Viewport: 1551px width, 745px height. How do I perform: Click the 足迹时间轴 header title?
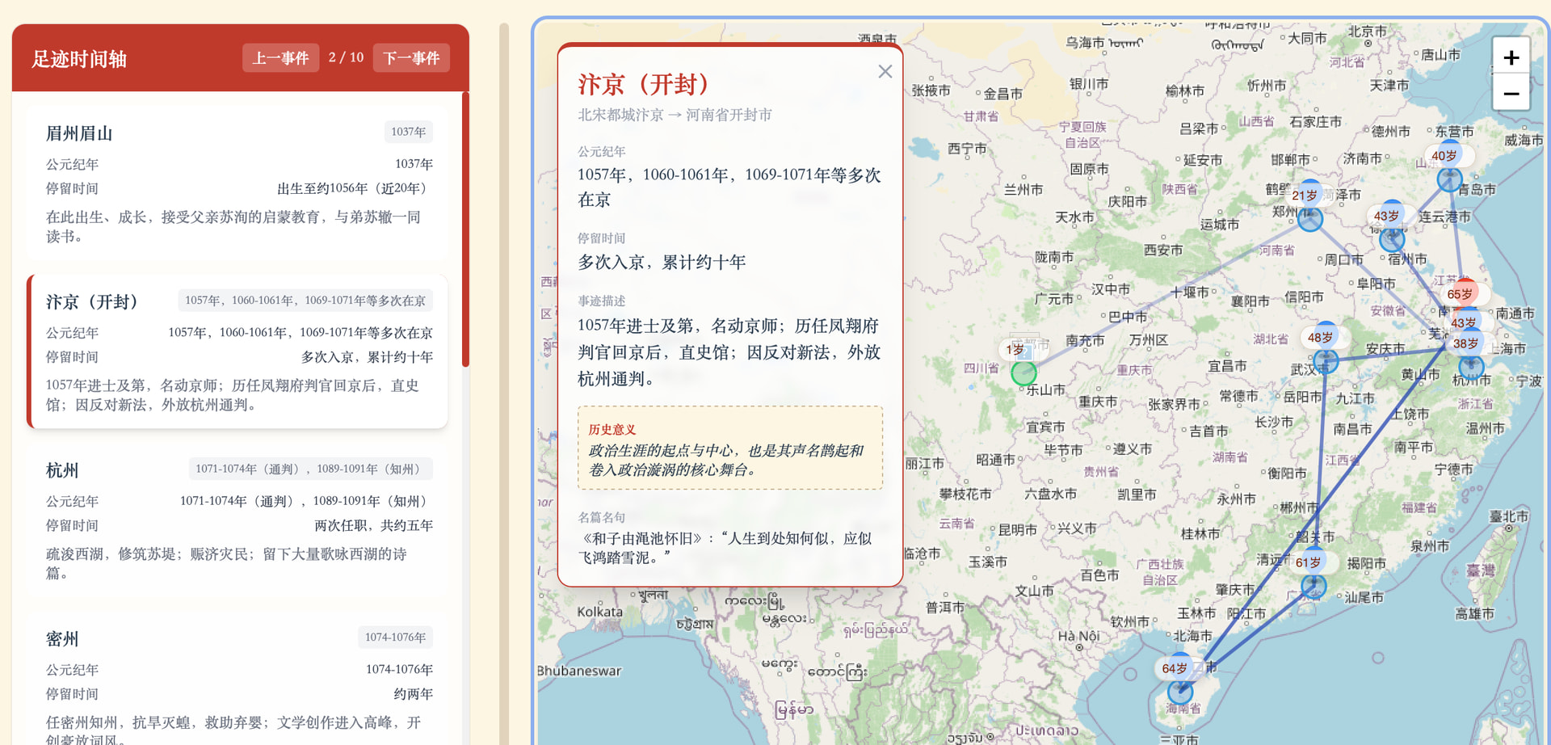[x=79, y=59]
